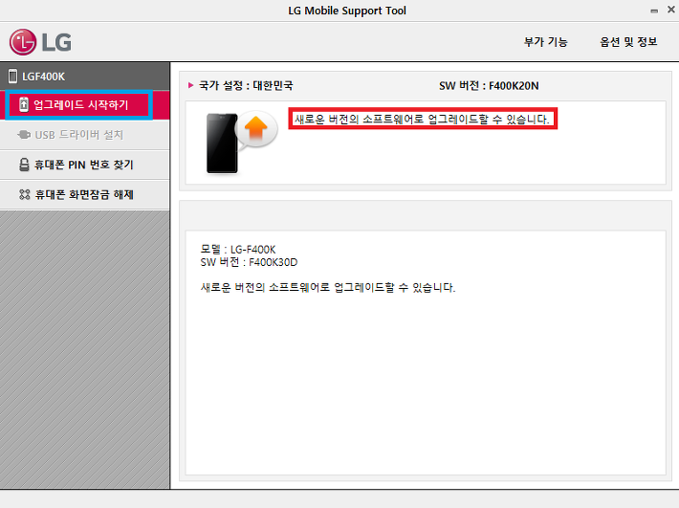The height and width of the screenshot is (508, 679).
Task: Choose 휴대폰 PIN 번호 찾기
Action: coord(85,165)
